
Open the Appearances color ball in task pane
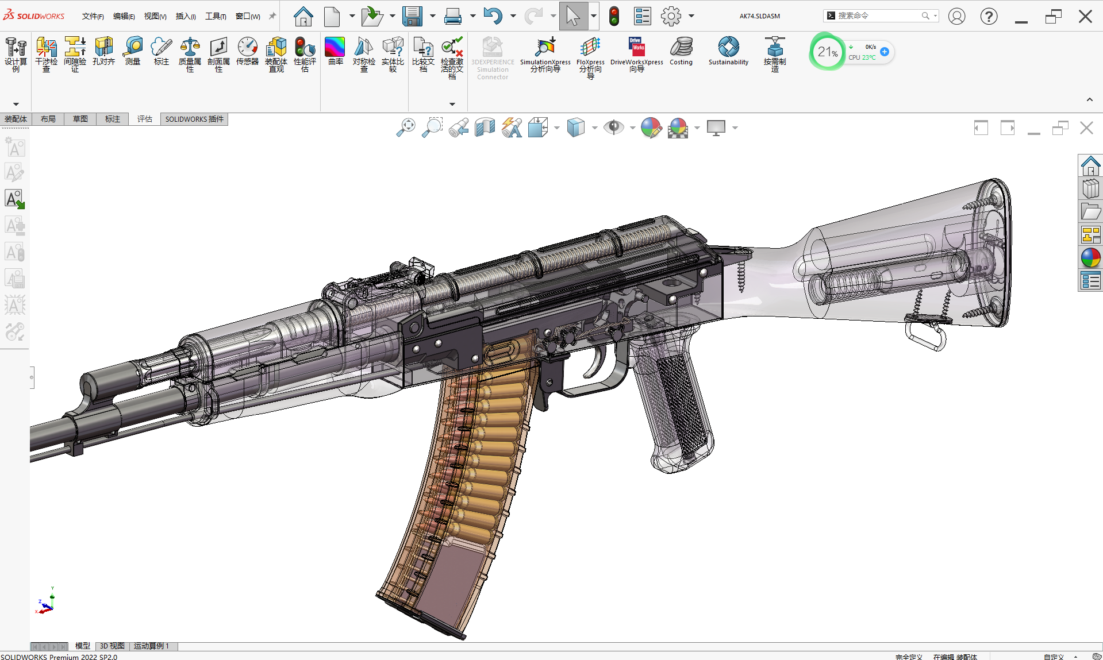(1090, 257)
